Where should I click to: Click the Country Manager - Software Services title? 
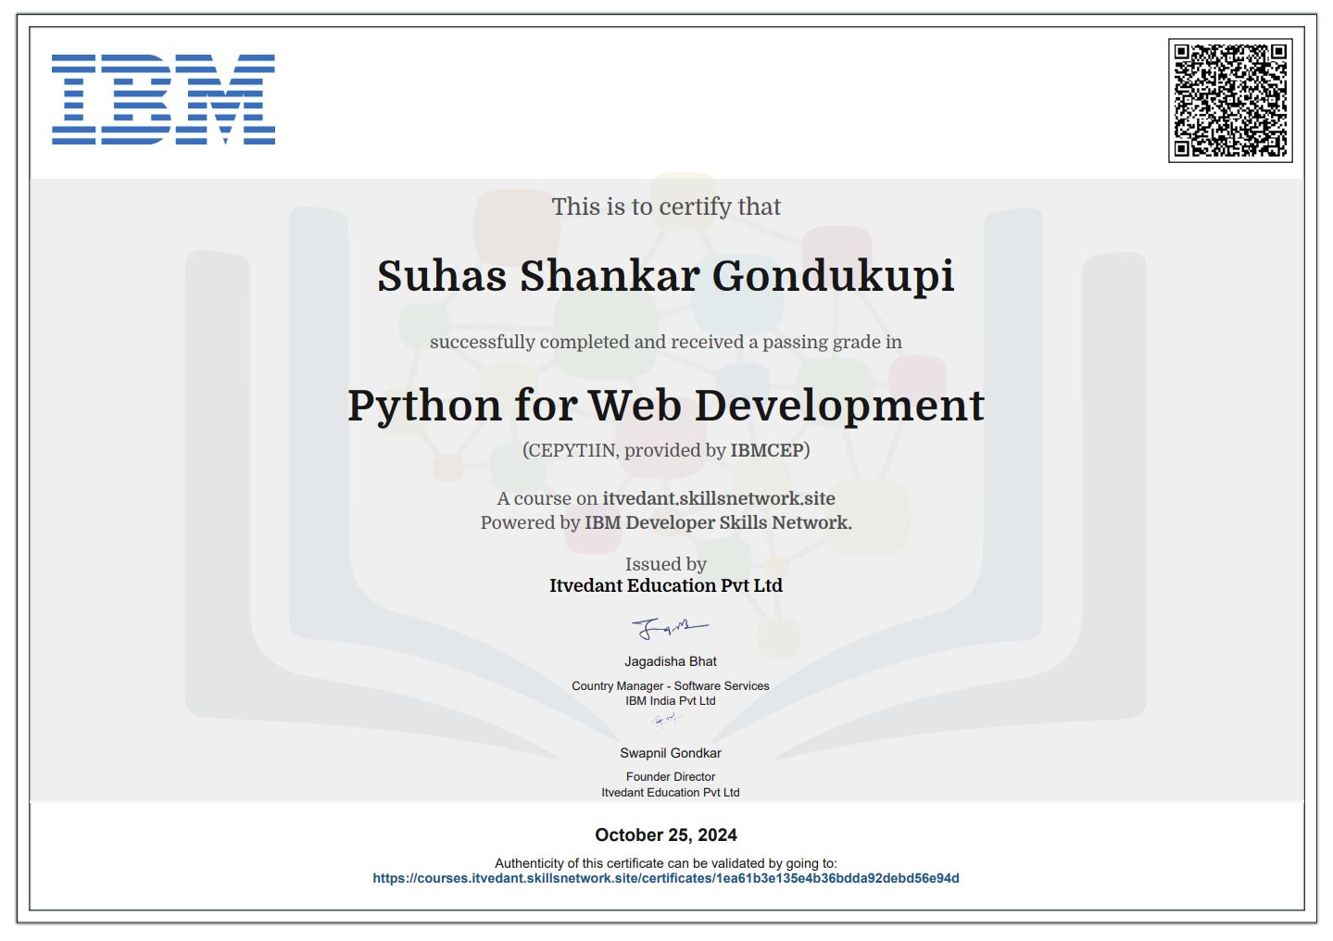[671, 685]
